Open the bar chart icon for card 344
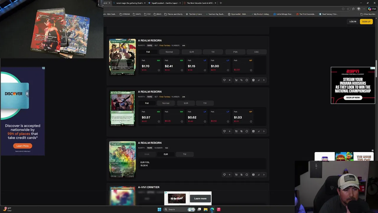This screenshot has width=378, height=213. (x=258, y=80)
